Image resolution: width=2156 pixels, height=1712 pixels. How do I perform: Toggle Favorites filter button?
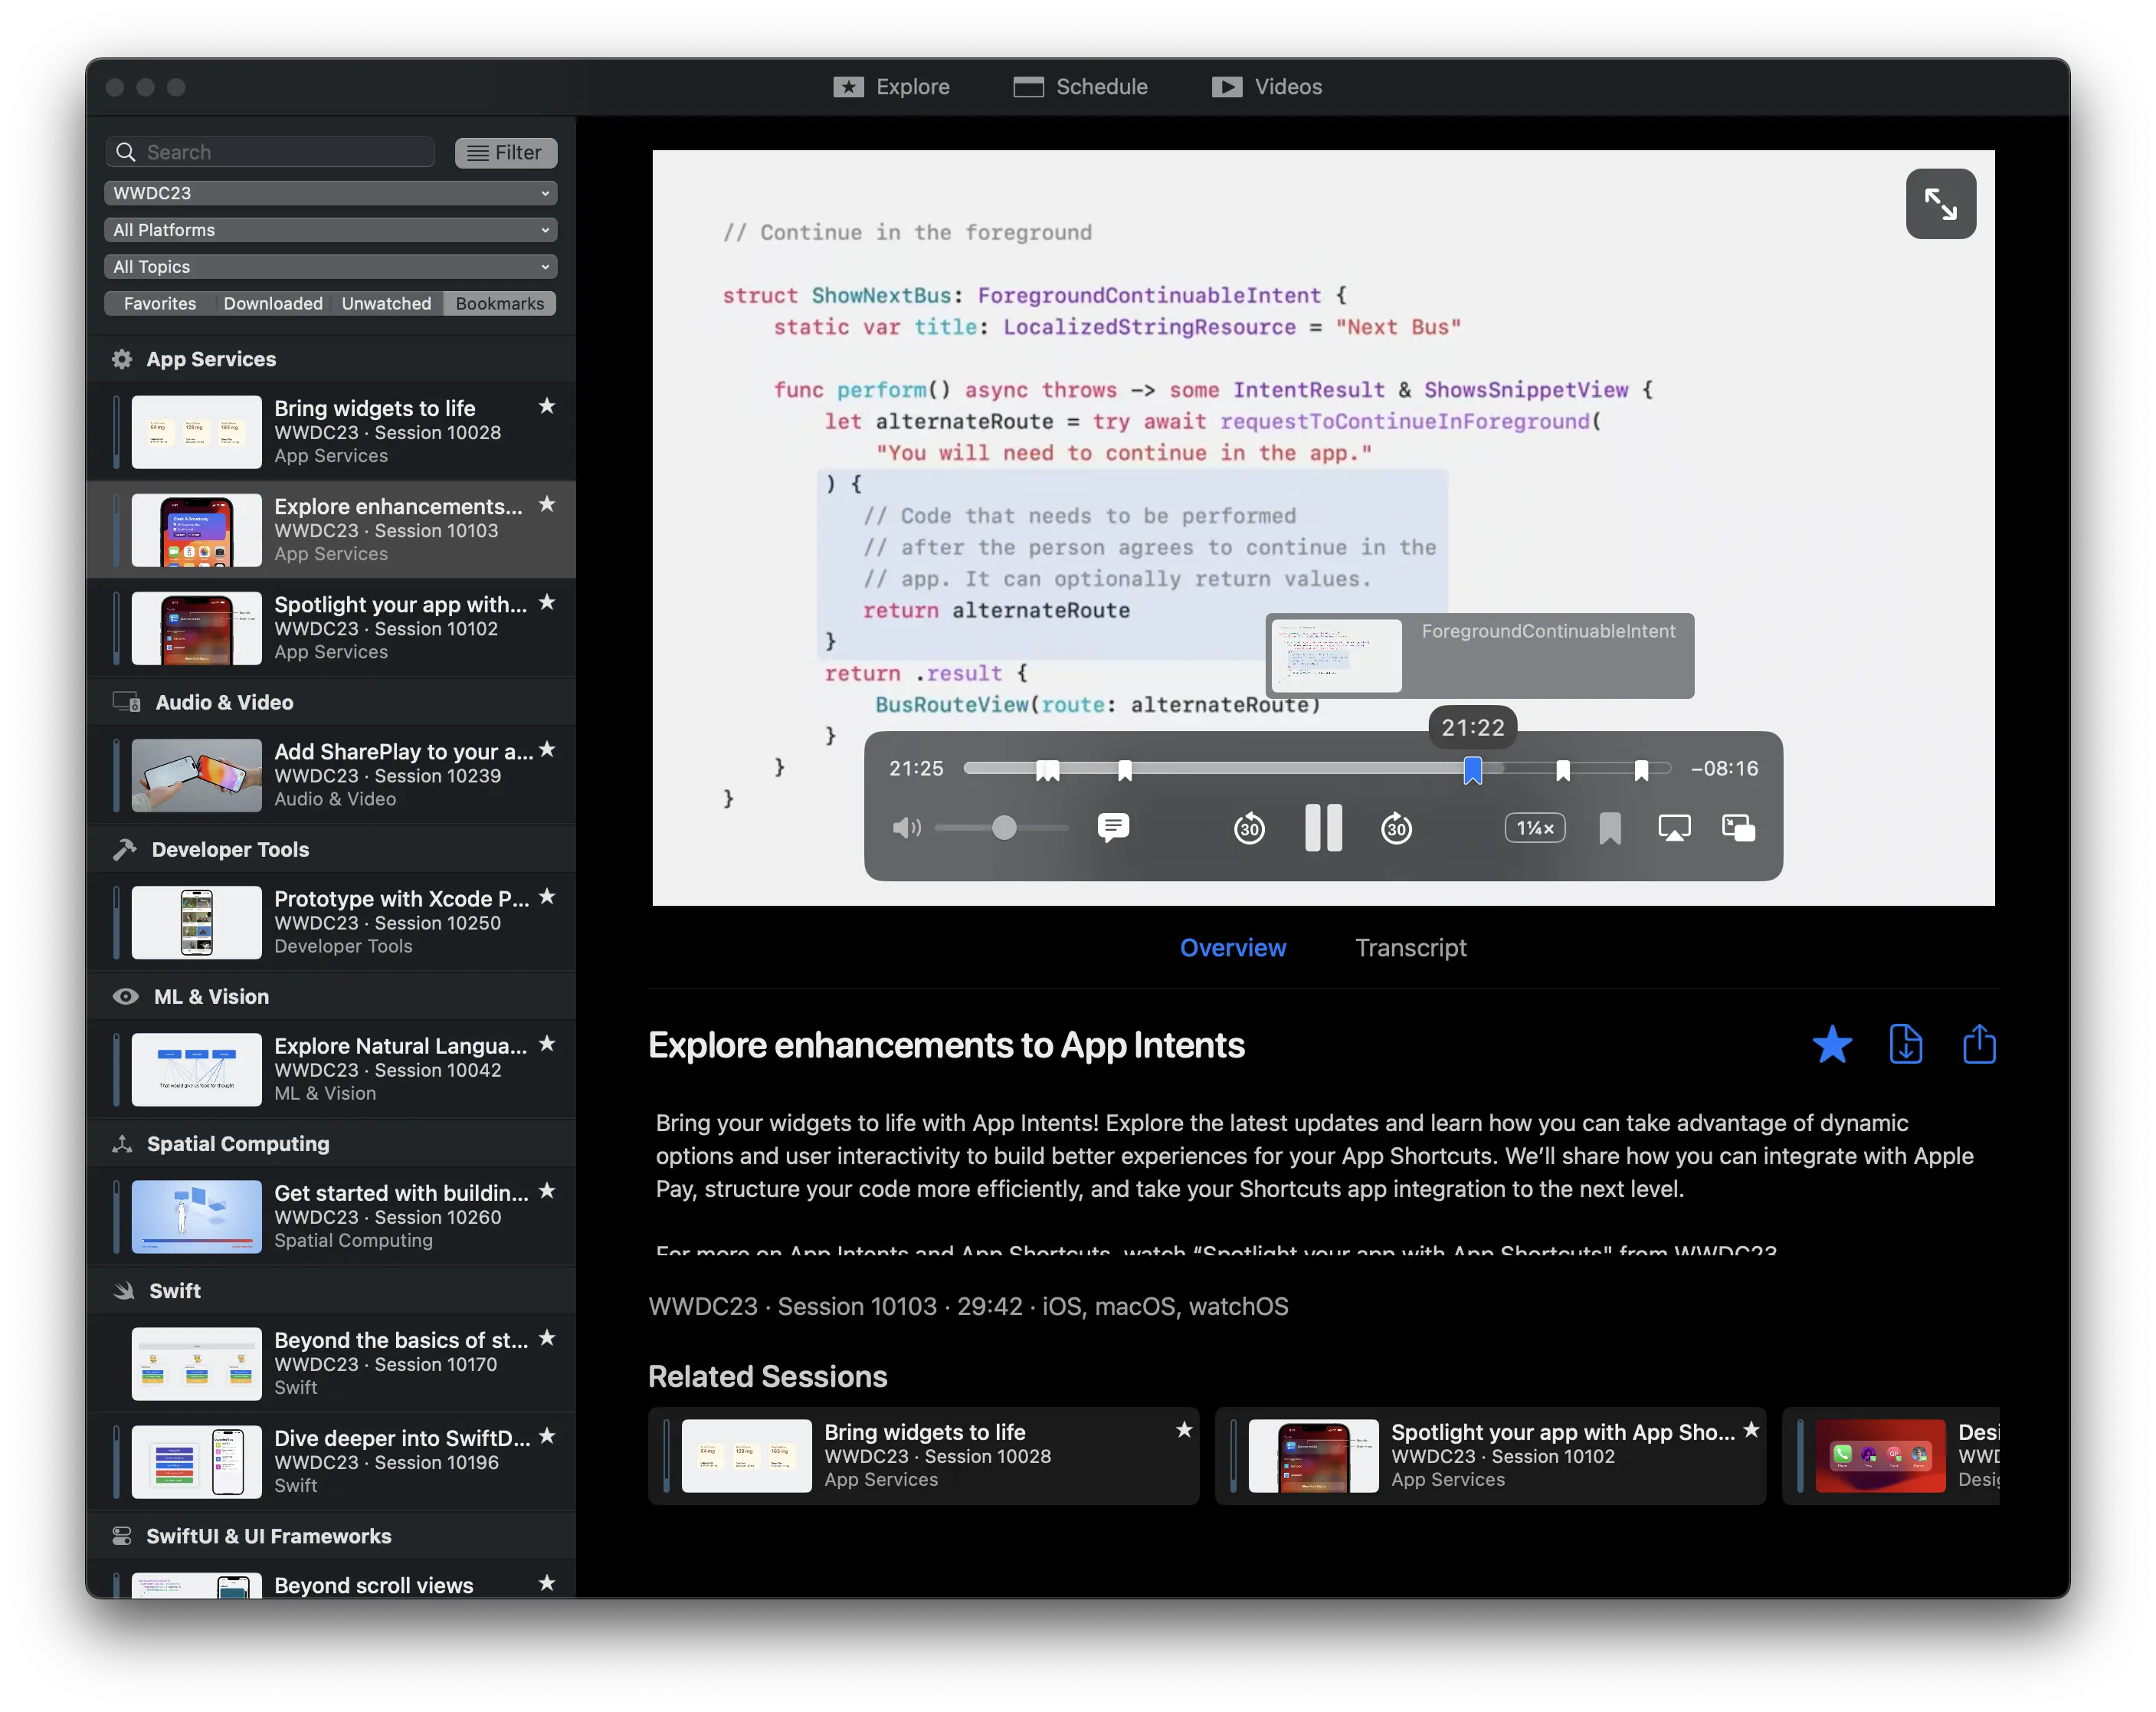tap(159, 303)
